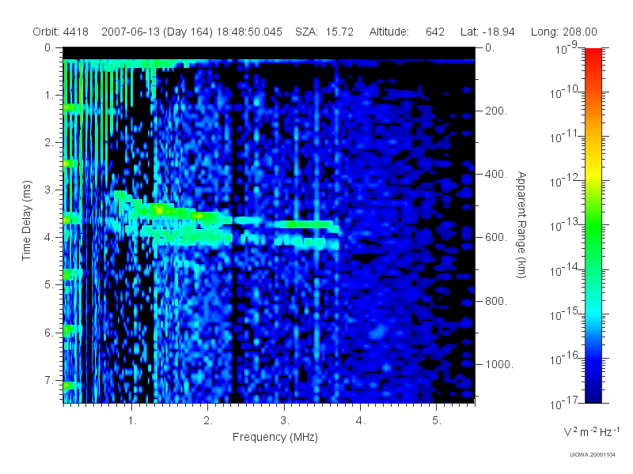Click the V² m⁻² Hz⁻¹ units label
633x474 pixels.
[x=591, y=431]
